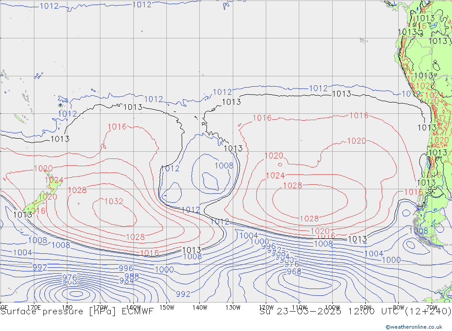Click the 988 isobar label

(132, 276)
